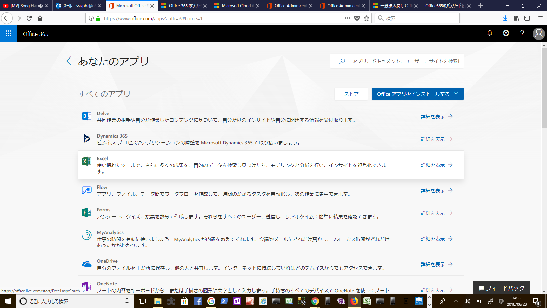
Task: Click the OneNote app icon
Action: click(x=87, y=286)
